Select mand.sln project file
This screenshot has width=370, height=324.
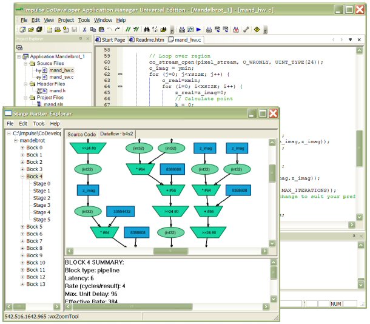(53, 104)
